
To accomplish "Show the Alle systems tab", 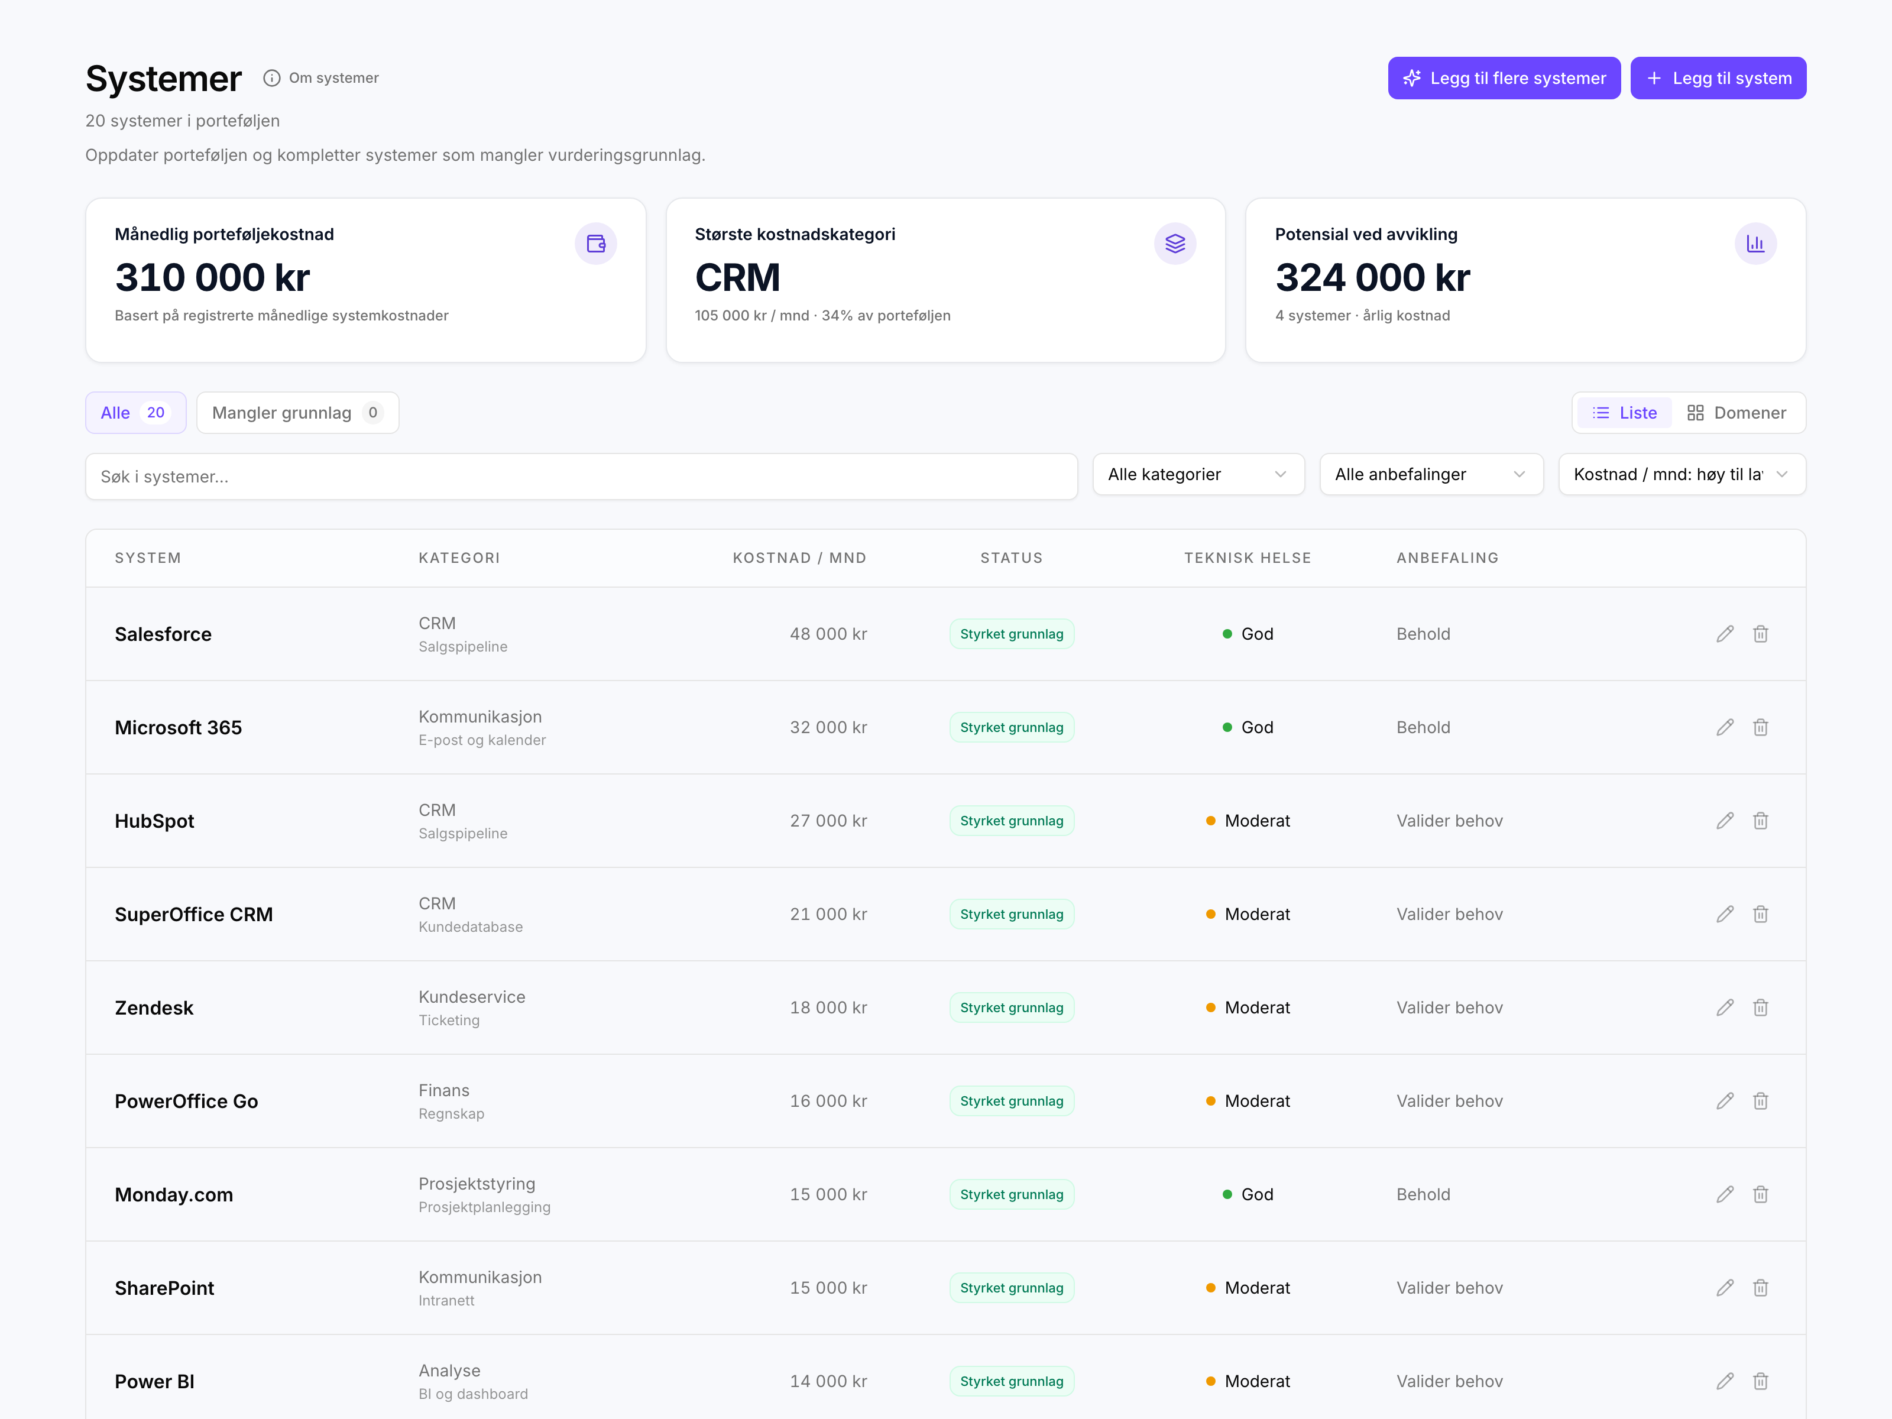I will [135, 412].
